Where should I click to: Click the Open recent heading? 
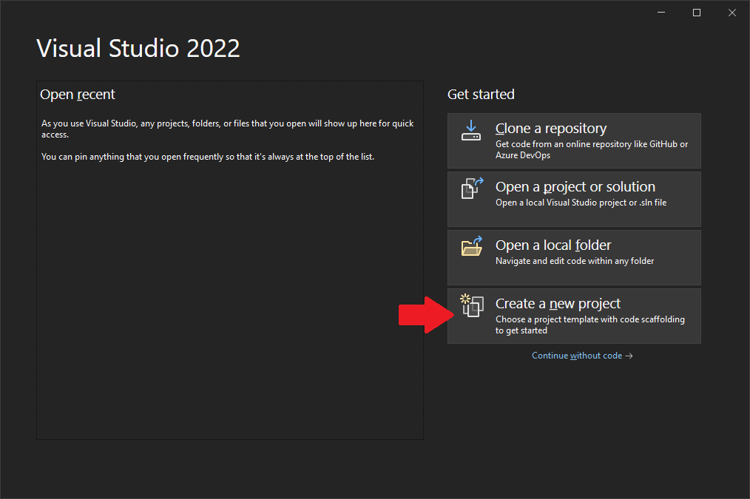tap(77, 94)
